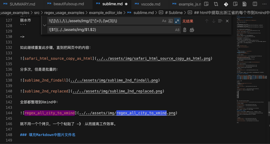Click the Replace single match icon
The width and height of the screenshot is (270, 144).
(x=185, y=30)
